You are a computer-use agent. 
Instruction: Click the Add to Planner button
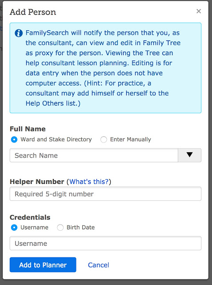pyautogui.click(x=43, y=265)
